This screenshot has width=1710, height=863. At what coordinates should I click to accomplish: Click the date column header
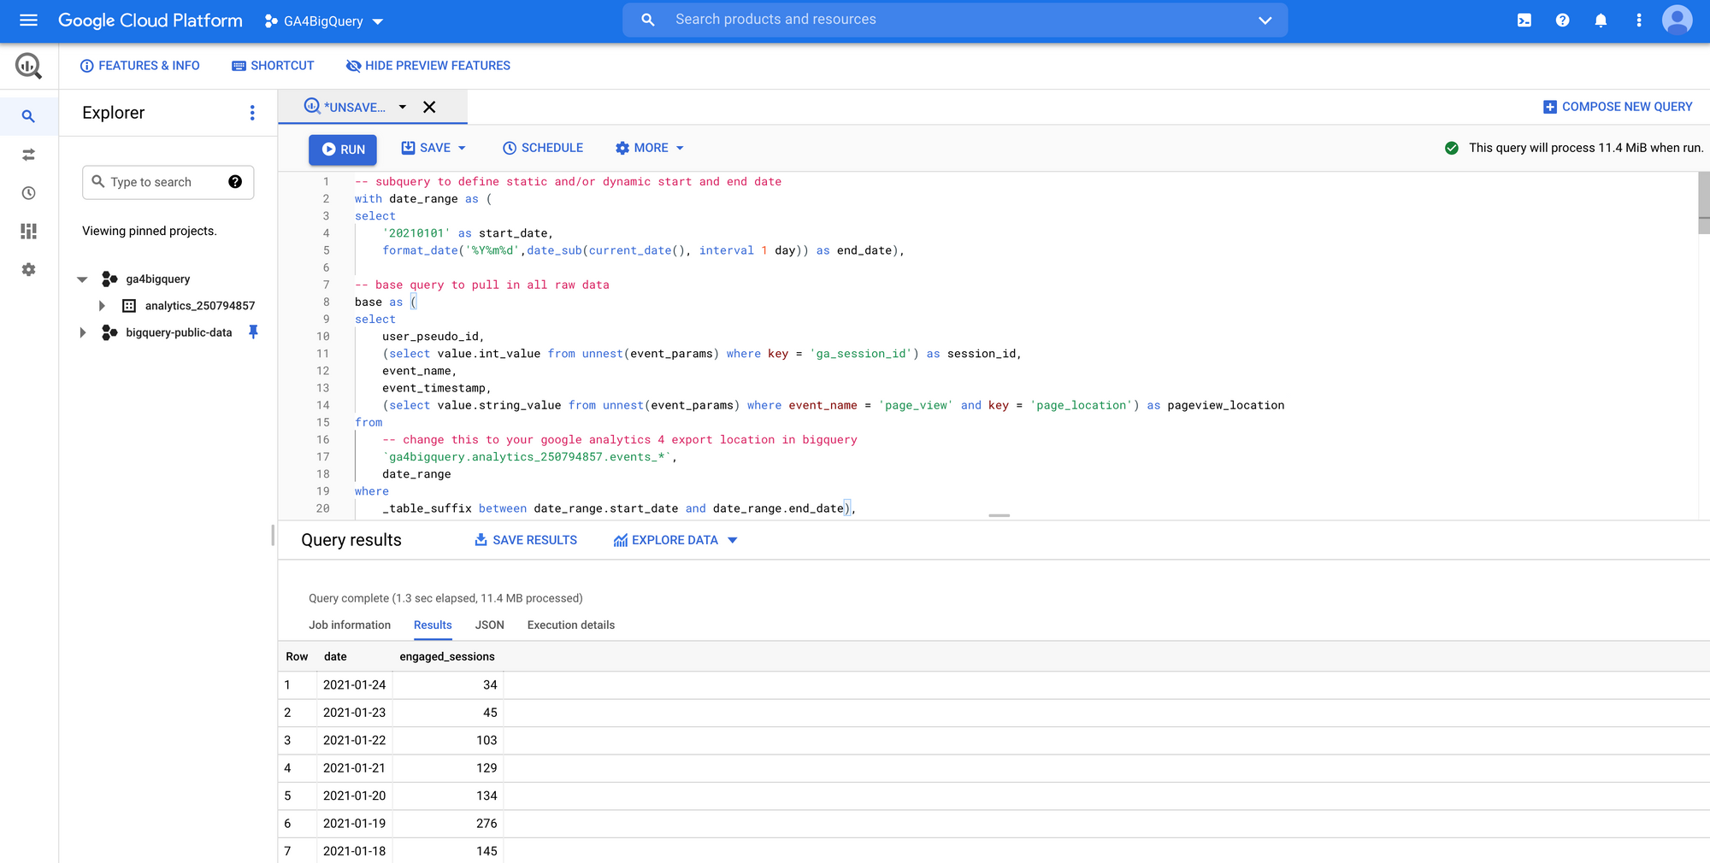335,657
